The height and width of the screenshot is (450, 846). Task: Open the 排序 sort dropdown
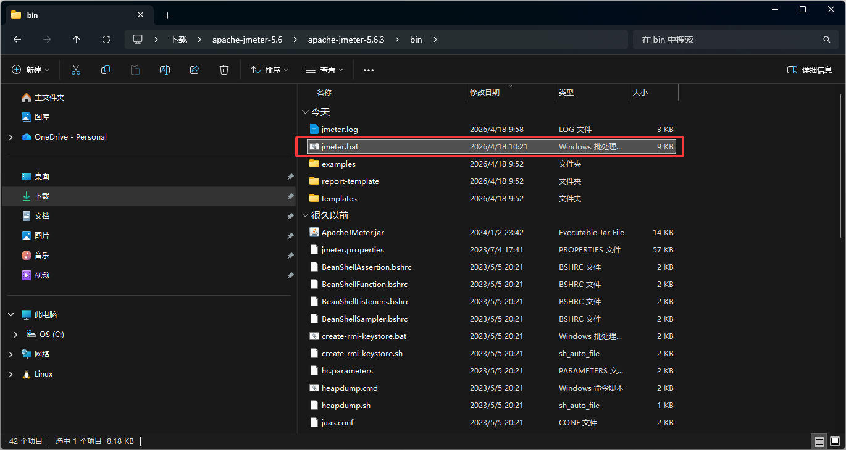[x=269, y=70]
